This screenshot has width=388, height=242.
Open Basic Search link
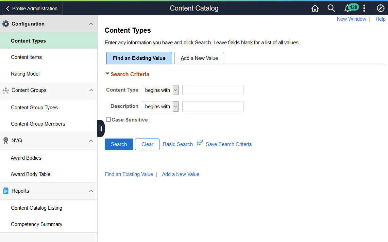pos(178,144)
